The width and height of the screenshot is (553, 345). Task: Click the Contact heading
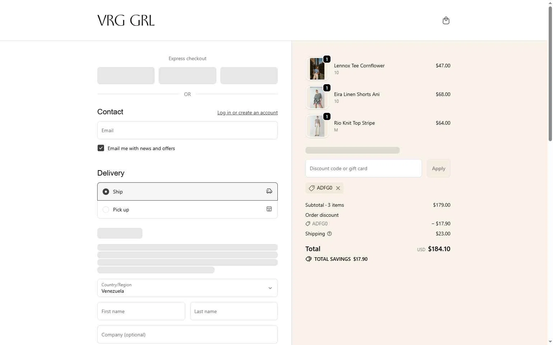pos(110,112)
